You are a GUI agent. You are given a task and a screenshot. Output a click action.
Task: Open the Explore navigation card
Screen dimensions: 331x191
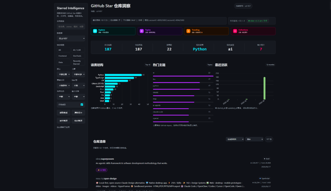[x=113, y=31]
